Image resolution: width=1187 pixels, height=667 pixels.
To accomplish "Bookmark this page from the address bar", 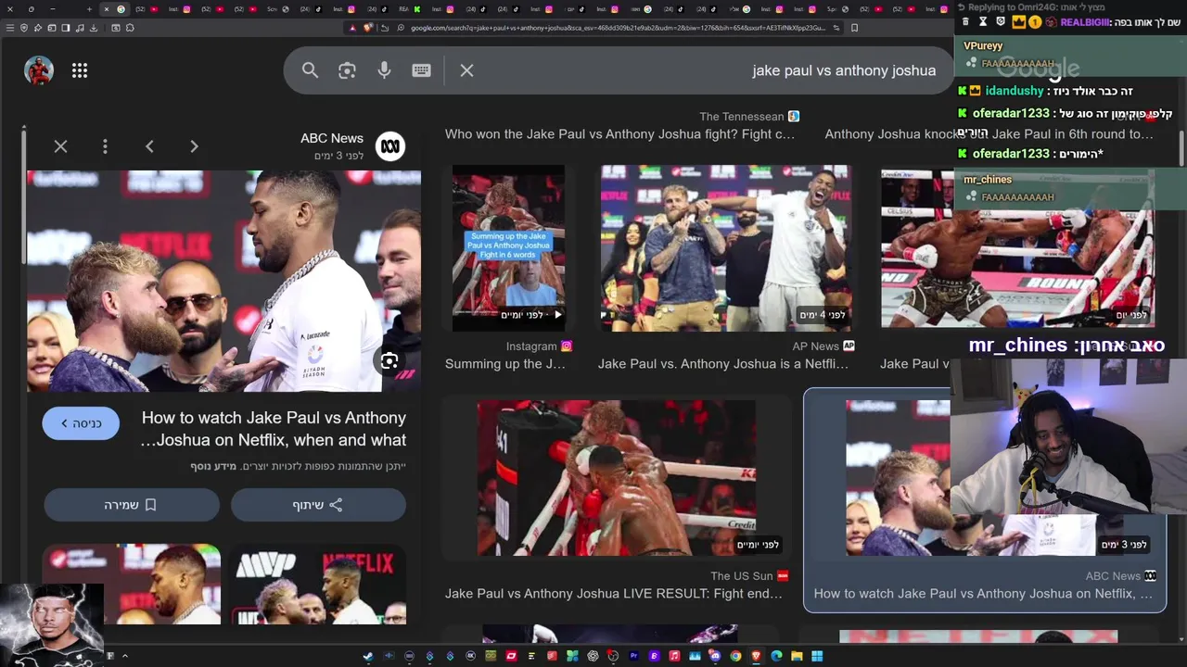I will pos(854,28).
